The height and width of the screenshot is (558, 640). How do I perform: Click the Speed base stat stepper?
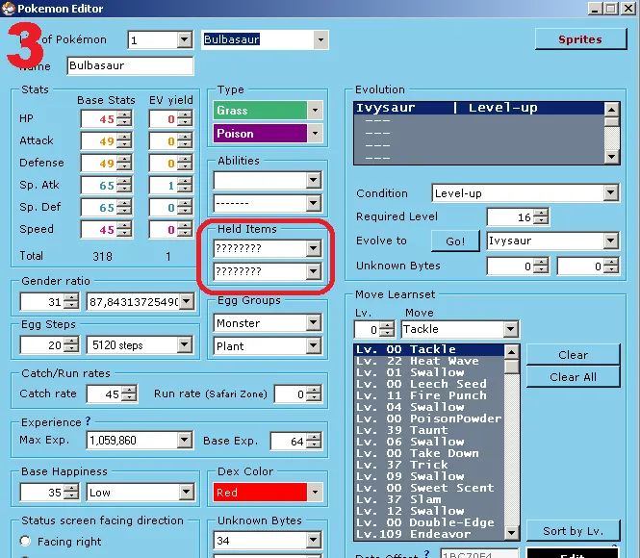[124, 230]
